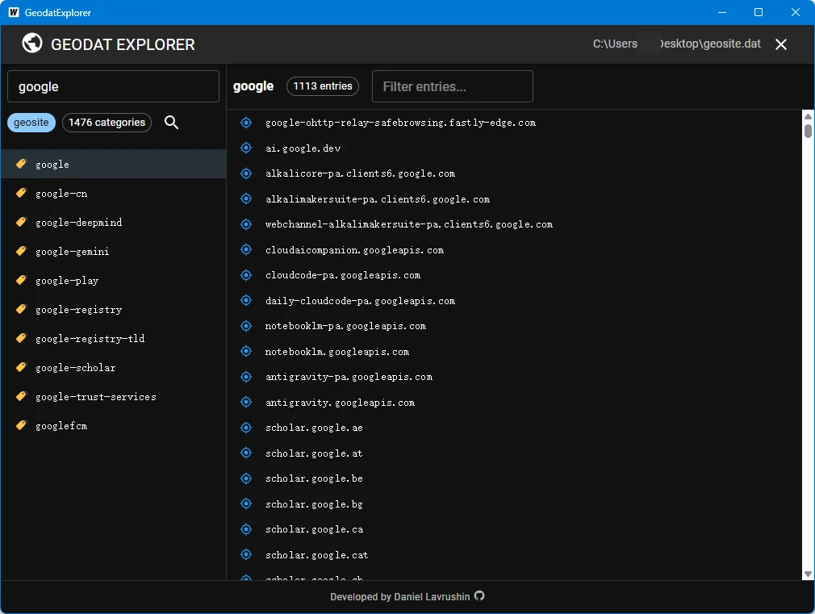Screen dimensions: 815x614
Task: Click entry notebooklm-pa.googleapis.com
Action: 345,326
